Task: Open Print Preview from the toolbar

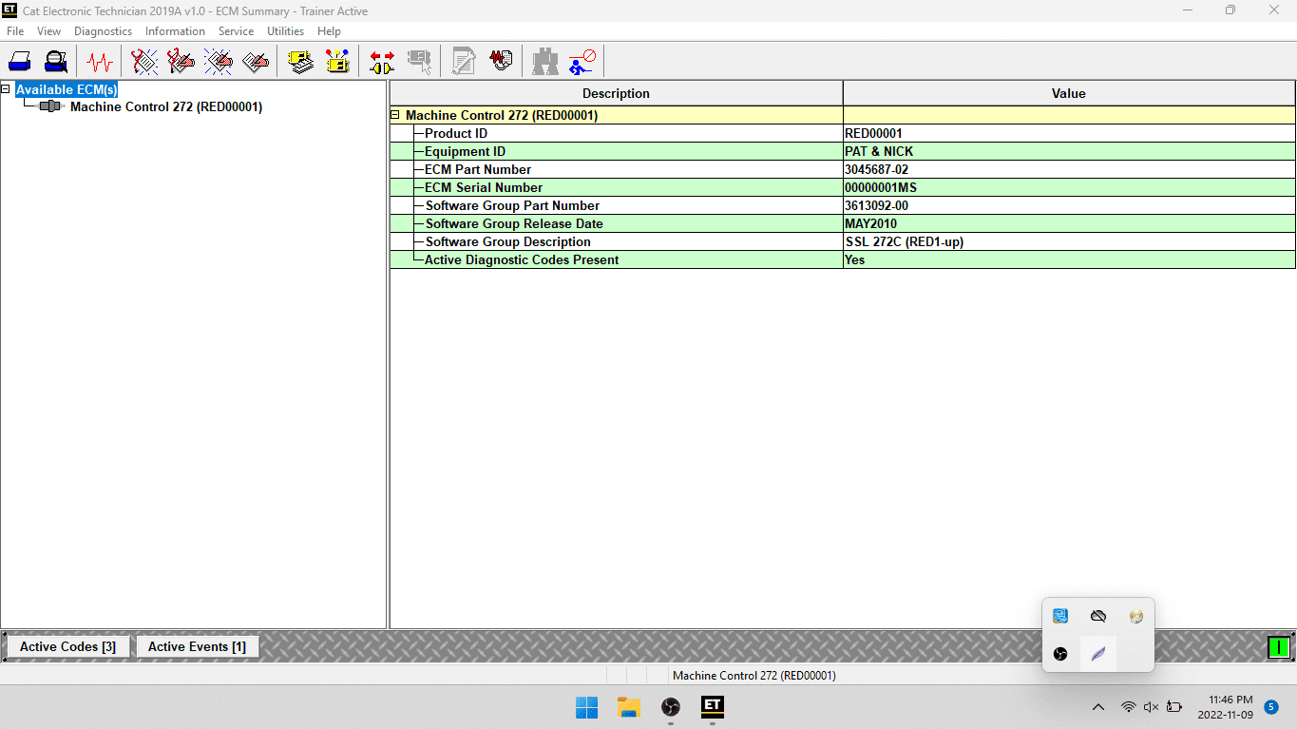Action: [x=56, y=62]
